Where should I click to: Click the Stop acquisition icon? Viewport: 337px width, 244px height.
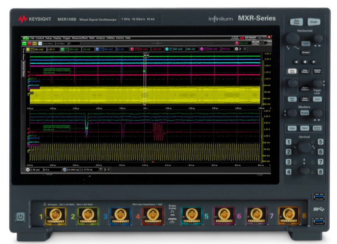[29, 43]
